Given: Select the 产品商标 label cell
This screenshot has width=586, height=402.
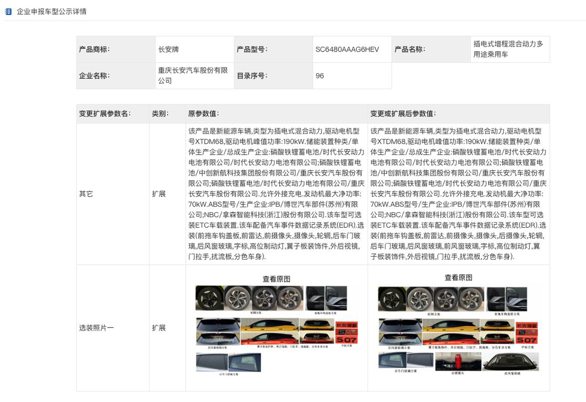Looking at the screenshot, I should pyautogui.click(x=116, y=49).
